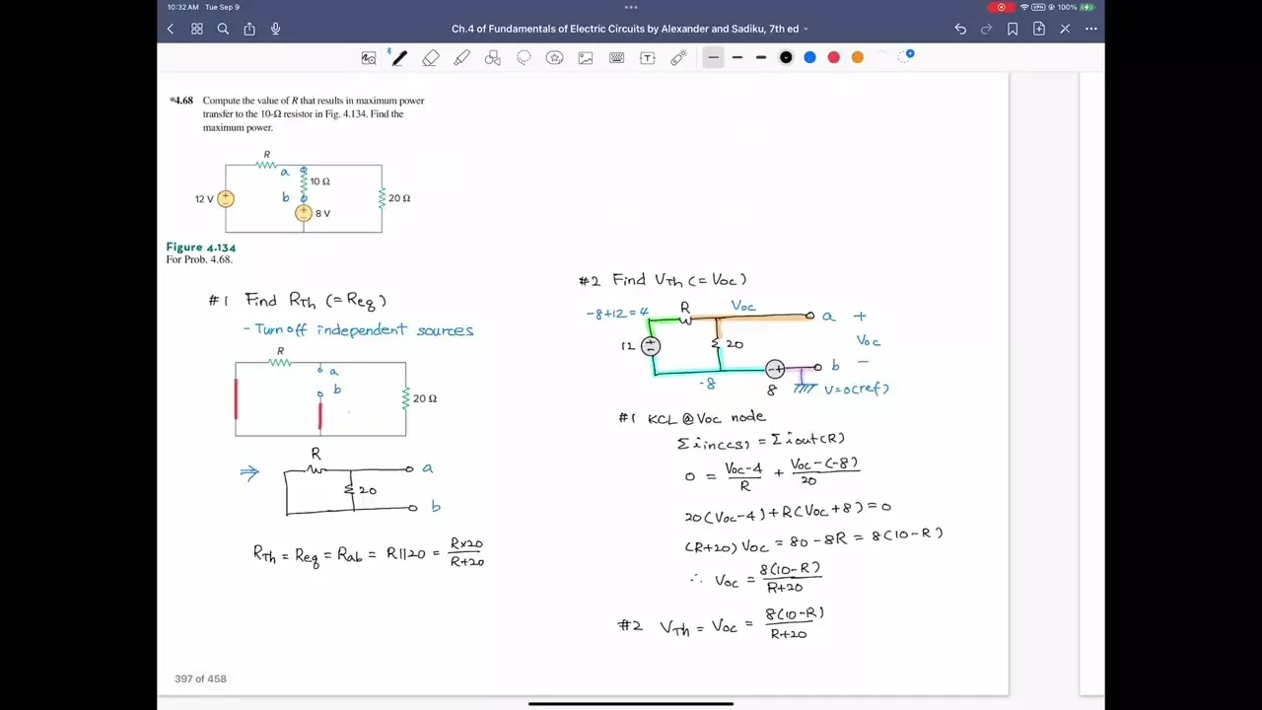Choose the medium pen stroke width

[736, 57]
